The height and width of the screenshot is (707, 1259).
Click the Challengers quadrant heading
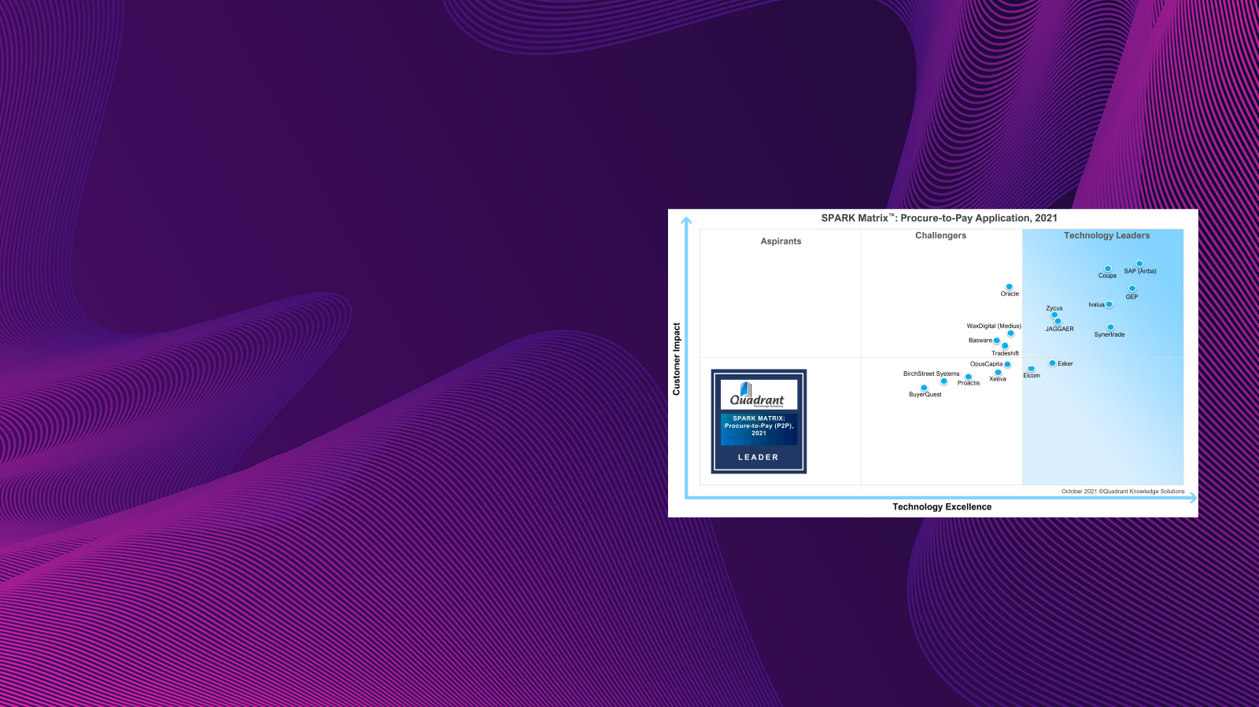[x=941, y=236]
